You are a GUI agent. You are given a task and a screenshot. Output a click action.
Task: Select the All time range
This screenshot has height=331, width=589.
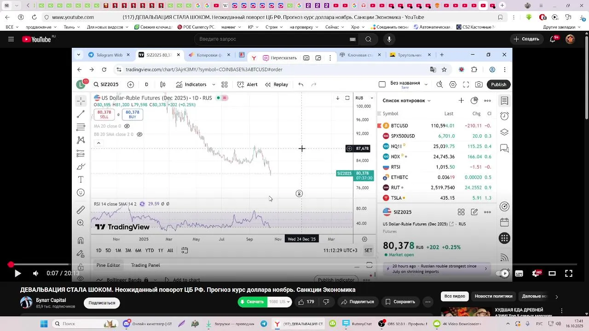click(170, 251)
